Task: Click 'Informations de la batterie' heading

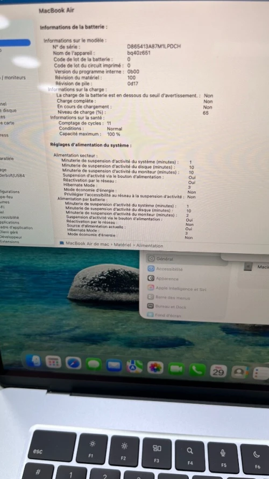Action: (x=74, y=27)
